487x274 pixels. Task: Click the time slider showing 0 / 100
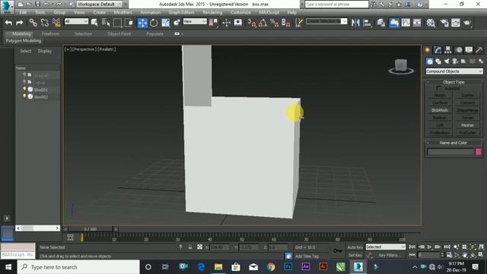(91, 229)
